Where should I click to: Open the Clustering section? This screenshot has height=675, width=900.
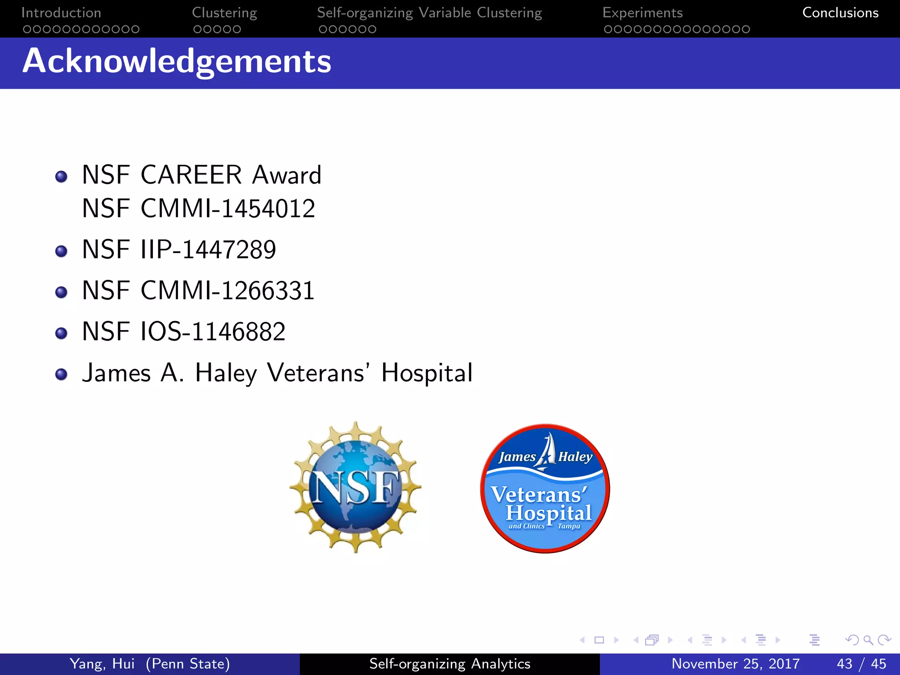[225, 13]
